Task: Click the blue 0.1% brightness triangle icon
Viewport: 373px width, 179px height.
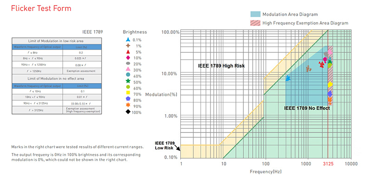Action: (128, 39)
